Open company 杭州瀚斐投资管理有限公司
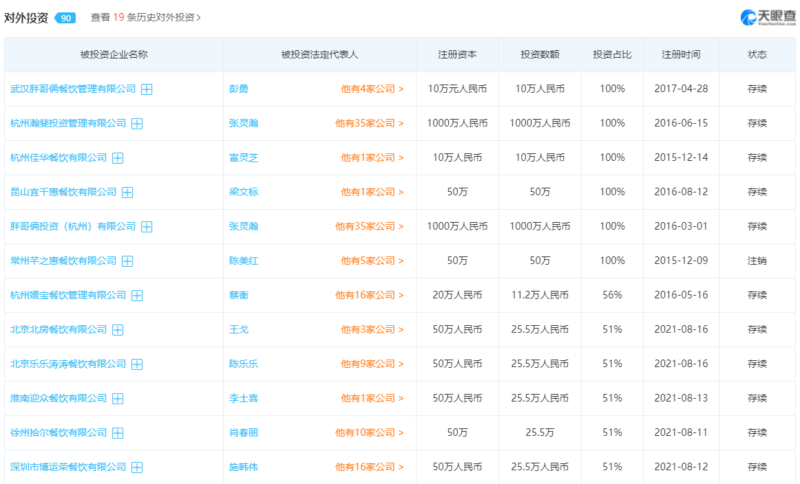Screen dimensions: 800x484 point(68,123)
